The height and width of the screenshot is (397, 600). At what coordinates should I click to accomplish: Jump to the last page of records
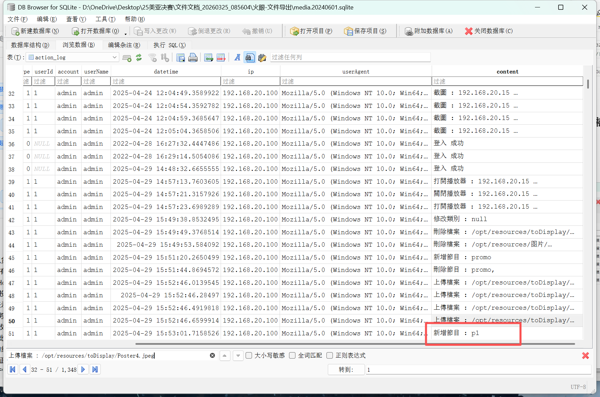[95, 369]
